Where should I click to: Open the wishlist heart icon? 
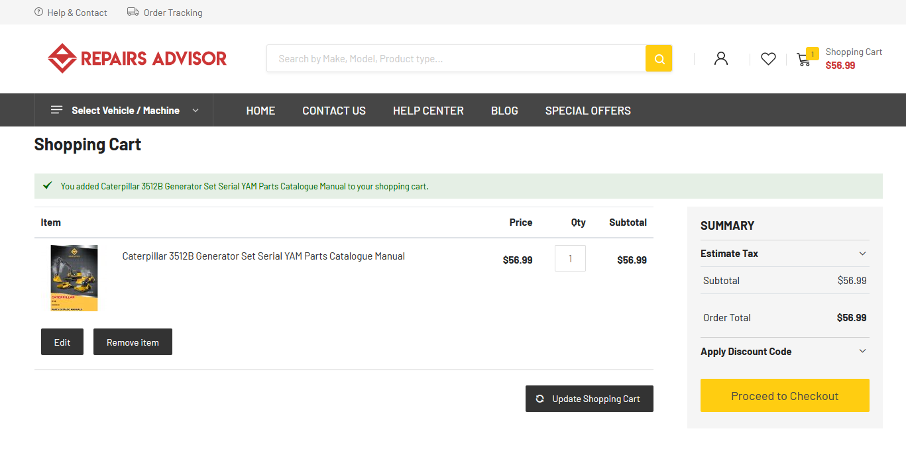point(768,59)
